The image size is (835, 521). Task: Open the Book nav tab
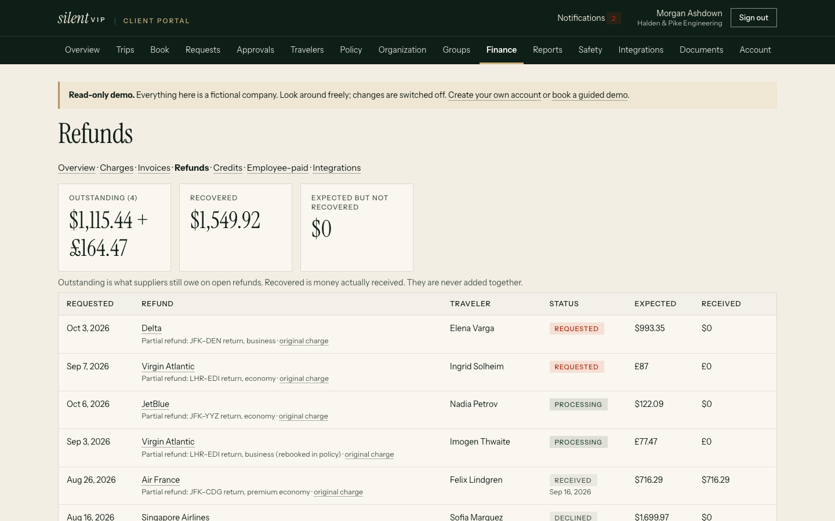(159, 50)
